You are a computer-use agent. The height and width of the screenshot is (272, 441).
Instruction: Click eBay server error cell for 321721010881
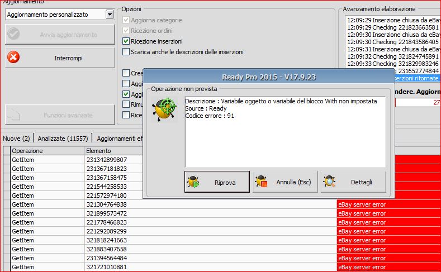coord(388,267)
